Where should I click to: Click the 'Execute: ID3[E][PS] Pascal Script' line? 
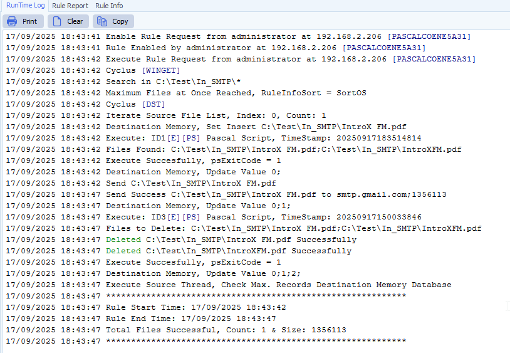(x=214, y=217)
